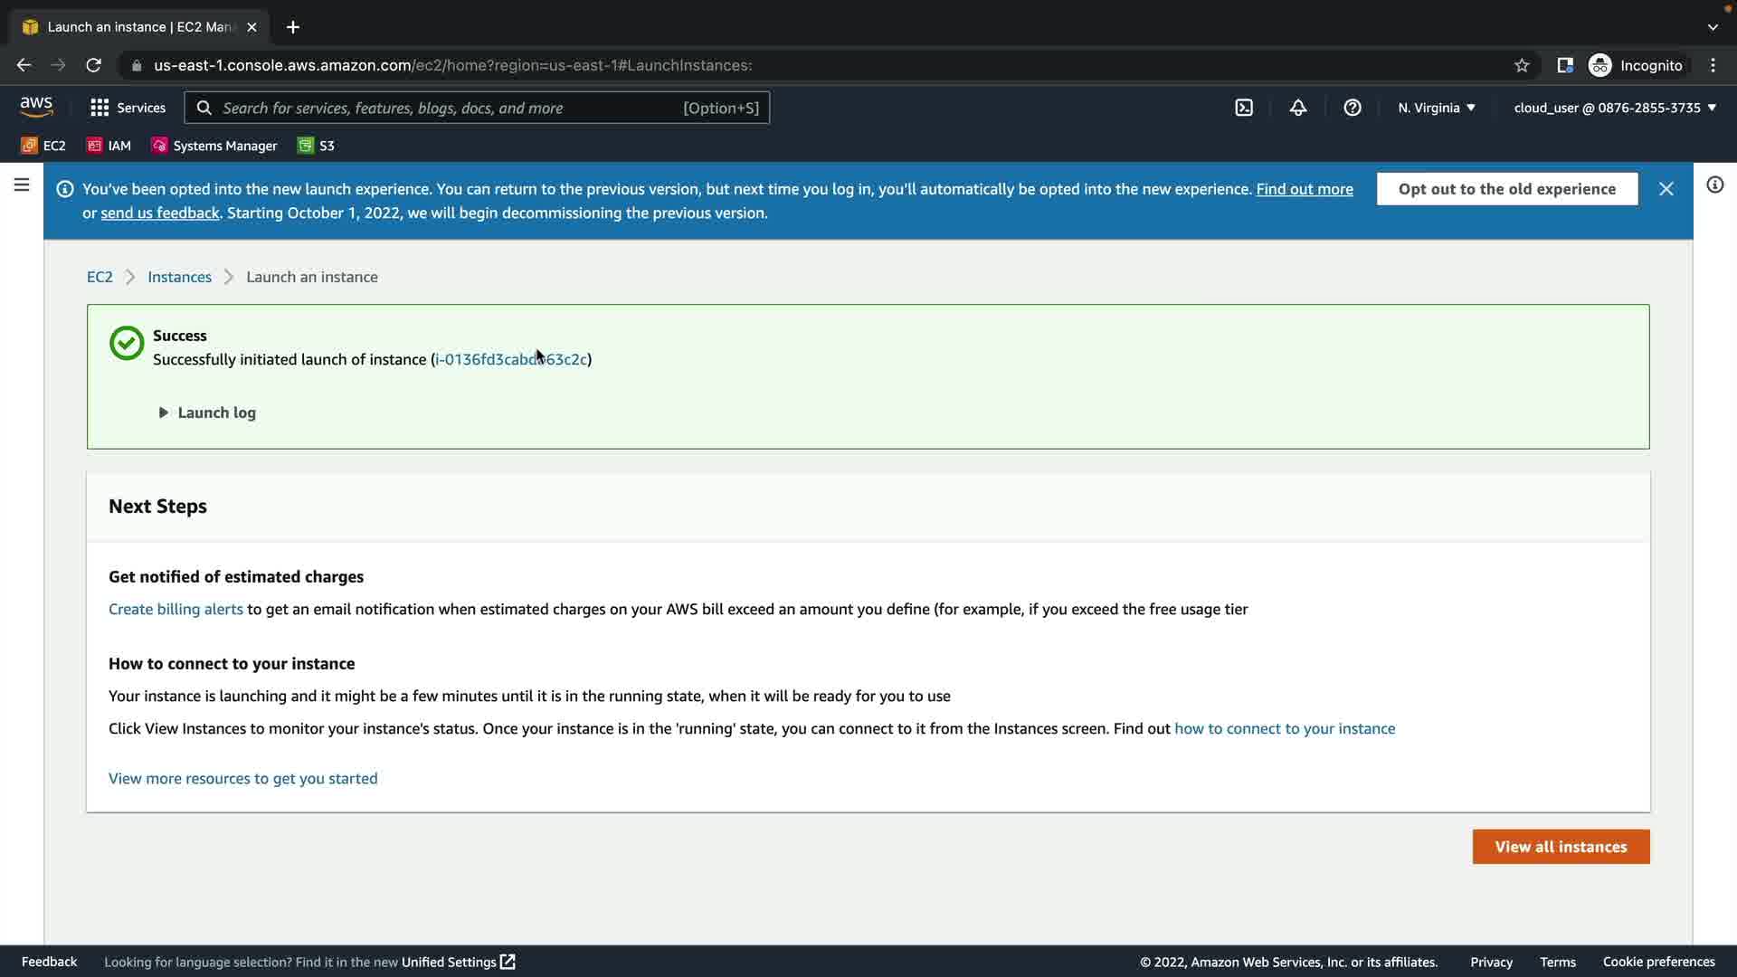This screenshot has height=977, width=1737.
Task: Open the Services grid menu
Action: click(x=128, y=108)
